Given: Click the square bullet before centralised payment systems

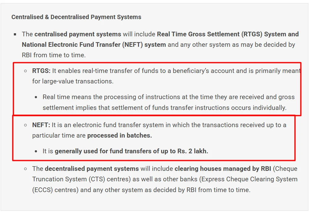Looking at the screenshot, I should point(15,34).
